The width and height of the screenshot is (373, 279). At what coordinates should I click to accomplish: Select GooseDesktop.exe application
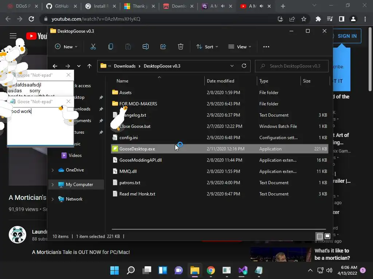(220, 149)
